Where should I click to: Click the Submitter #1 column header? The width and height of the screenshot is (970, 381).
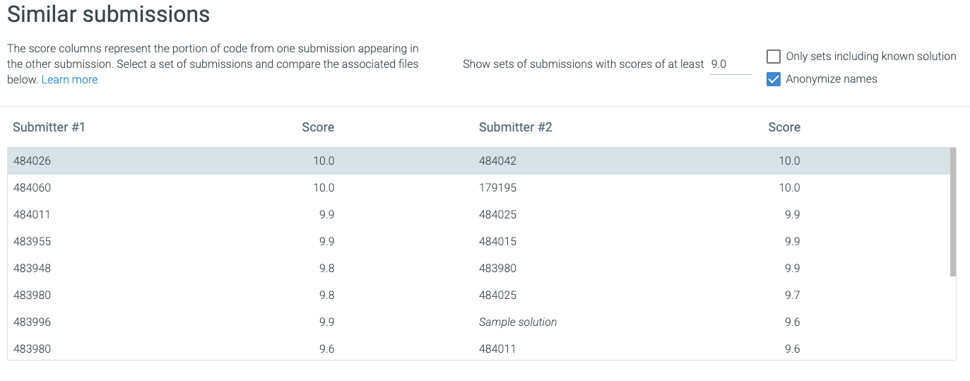pos(49,127)
